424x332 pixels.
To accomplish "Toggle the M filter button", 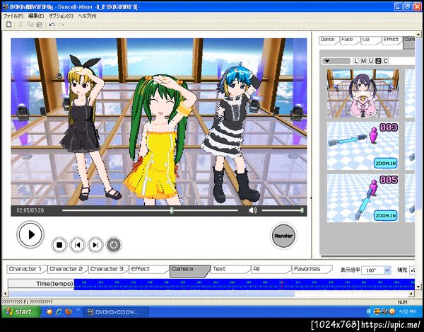I will 363,61.
